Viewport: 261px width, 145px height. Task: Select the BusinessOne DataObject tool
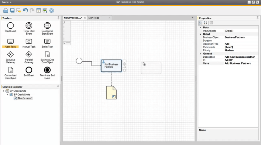pyautogui.click(x=47, y=57)
